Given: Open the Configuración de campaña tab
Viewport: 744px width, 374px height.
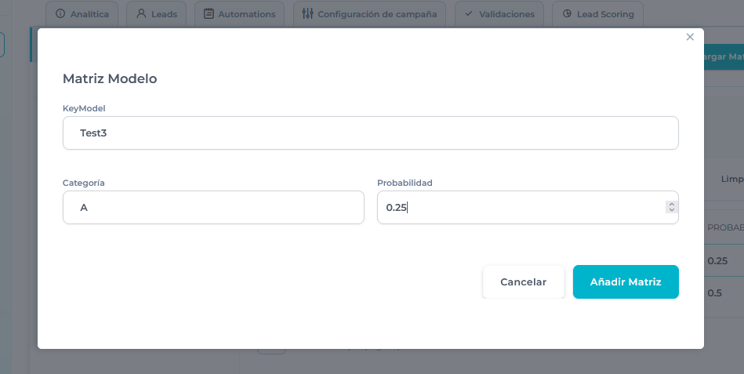Looking at the screenshot, I should (376, 14).
